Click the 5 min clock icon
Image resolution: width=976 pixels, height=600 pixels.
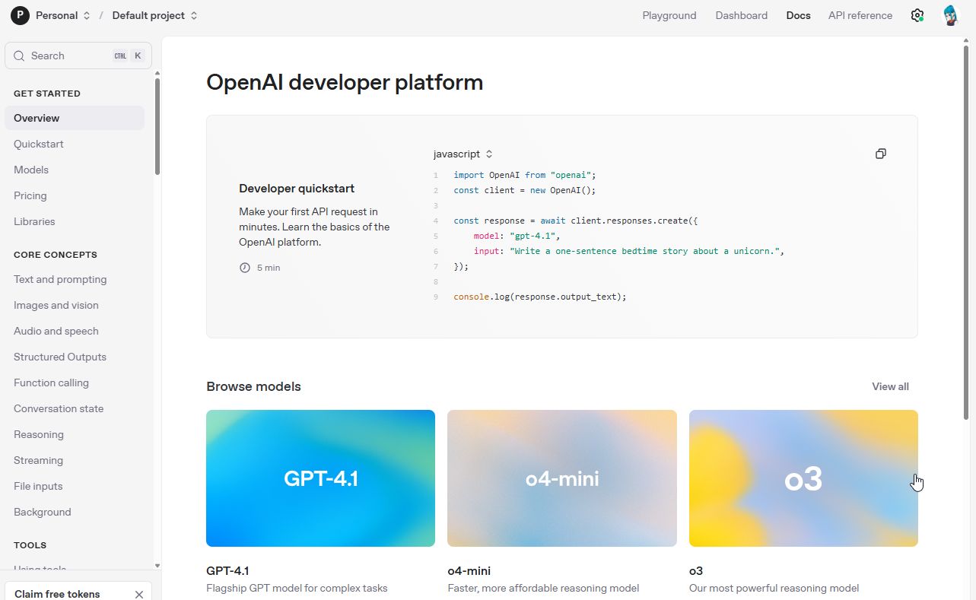click(x=245, y=268)
